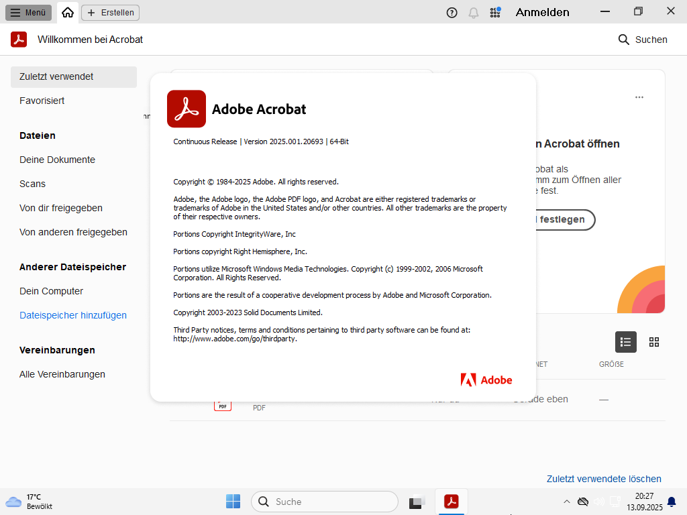Go to the Home tab icon
This screenshot has height=515, width=687.
coord(68,12)
